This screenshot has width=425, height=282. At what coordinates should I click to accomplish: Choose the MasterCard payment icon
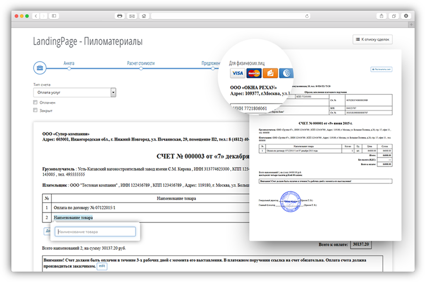tap(254, 73)
